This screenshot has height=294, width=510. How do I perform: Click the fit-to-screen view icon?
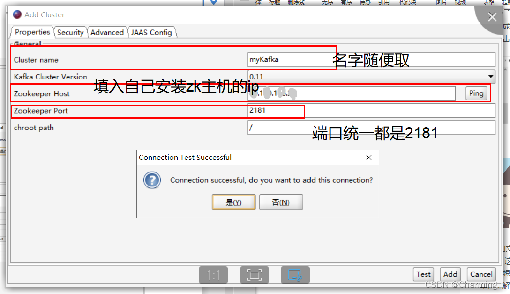(255, 275)
